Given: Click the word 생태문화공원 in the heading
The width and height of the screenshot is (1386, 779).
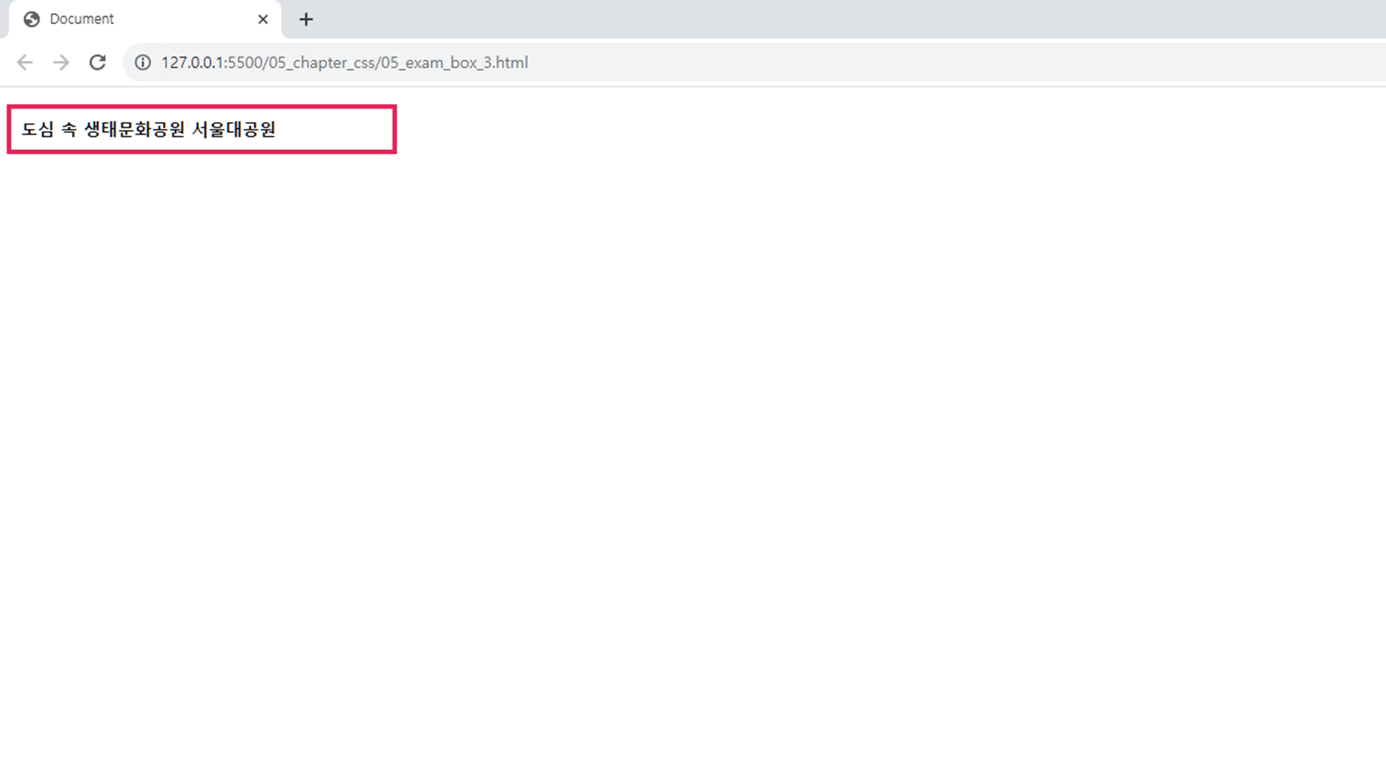Looking at the screenshot, I should point(134,129).
